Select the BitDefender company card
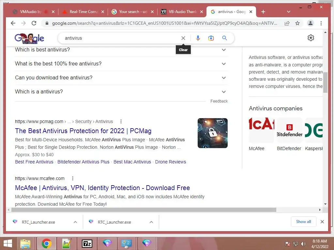The height and width of the screenshot is (250, 334). tap(290, 134)
